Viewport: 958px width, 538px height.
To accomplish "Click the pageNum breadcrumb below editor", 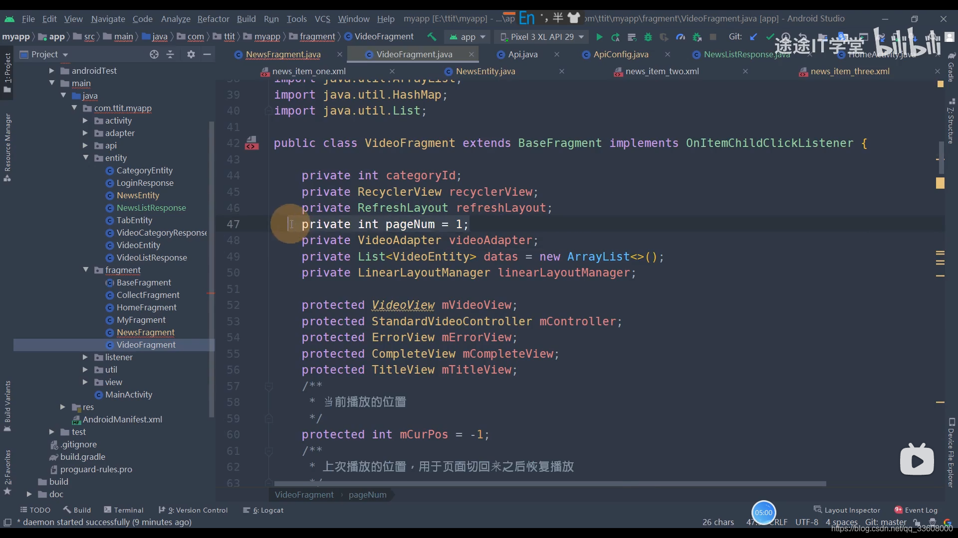I will pyautogui.click(x=367, y=495).
